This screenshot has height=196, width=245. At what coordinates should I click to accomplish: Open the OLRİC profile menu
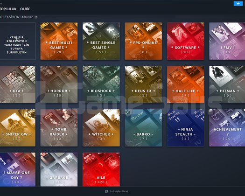[25, 9]
